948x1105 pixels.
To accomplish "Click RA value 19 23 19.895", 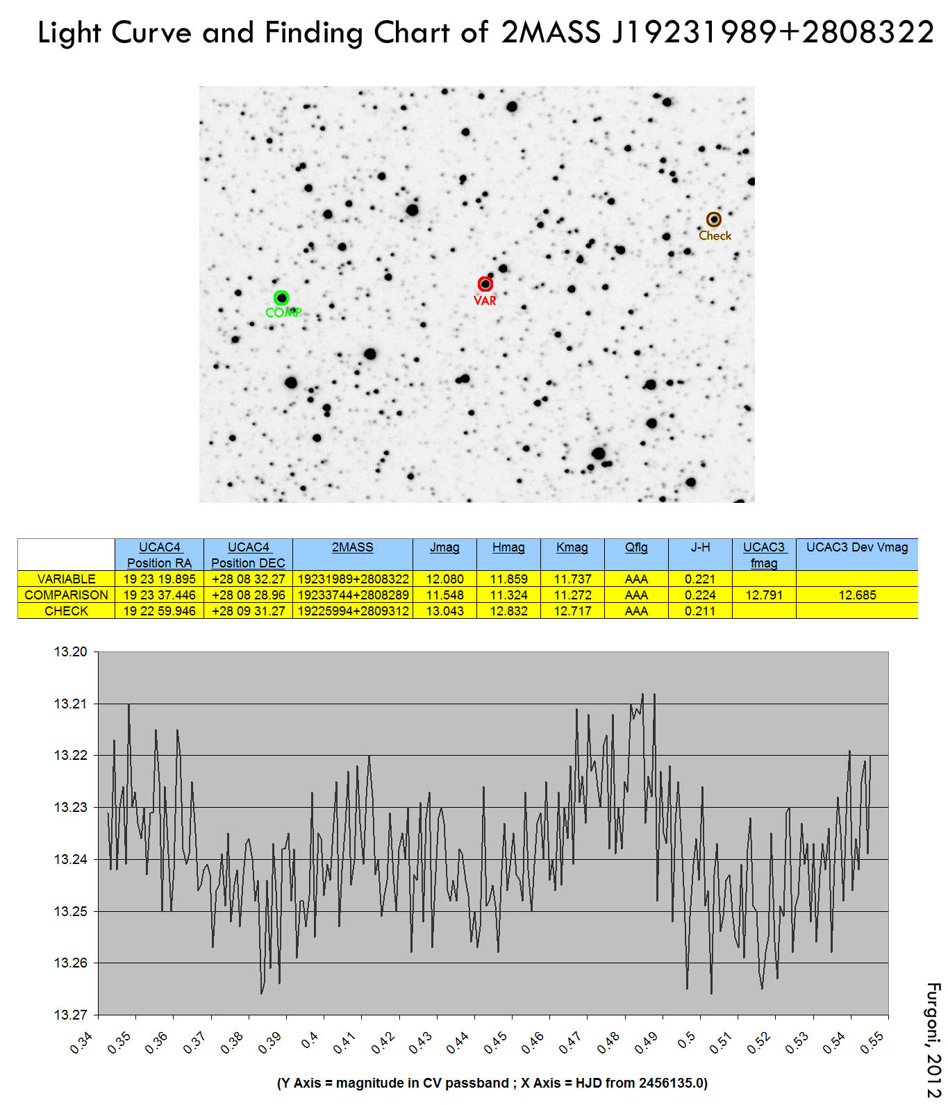I will tap(160, 579).
